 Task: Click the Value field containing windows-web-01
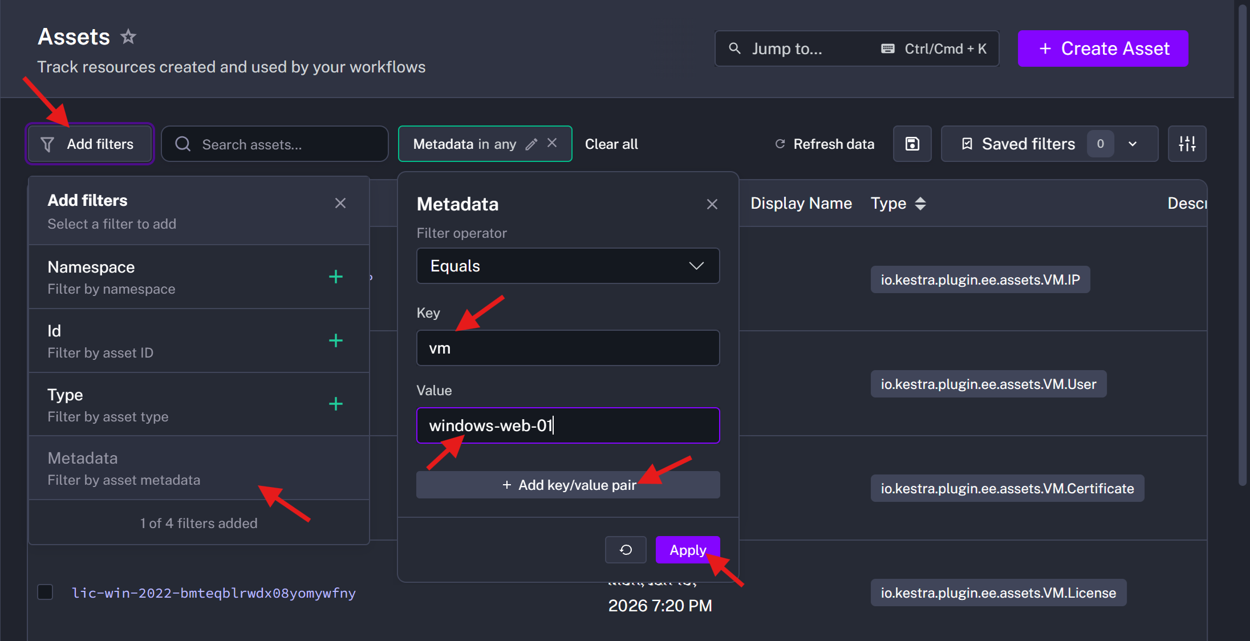pos(567,425)
